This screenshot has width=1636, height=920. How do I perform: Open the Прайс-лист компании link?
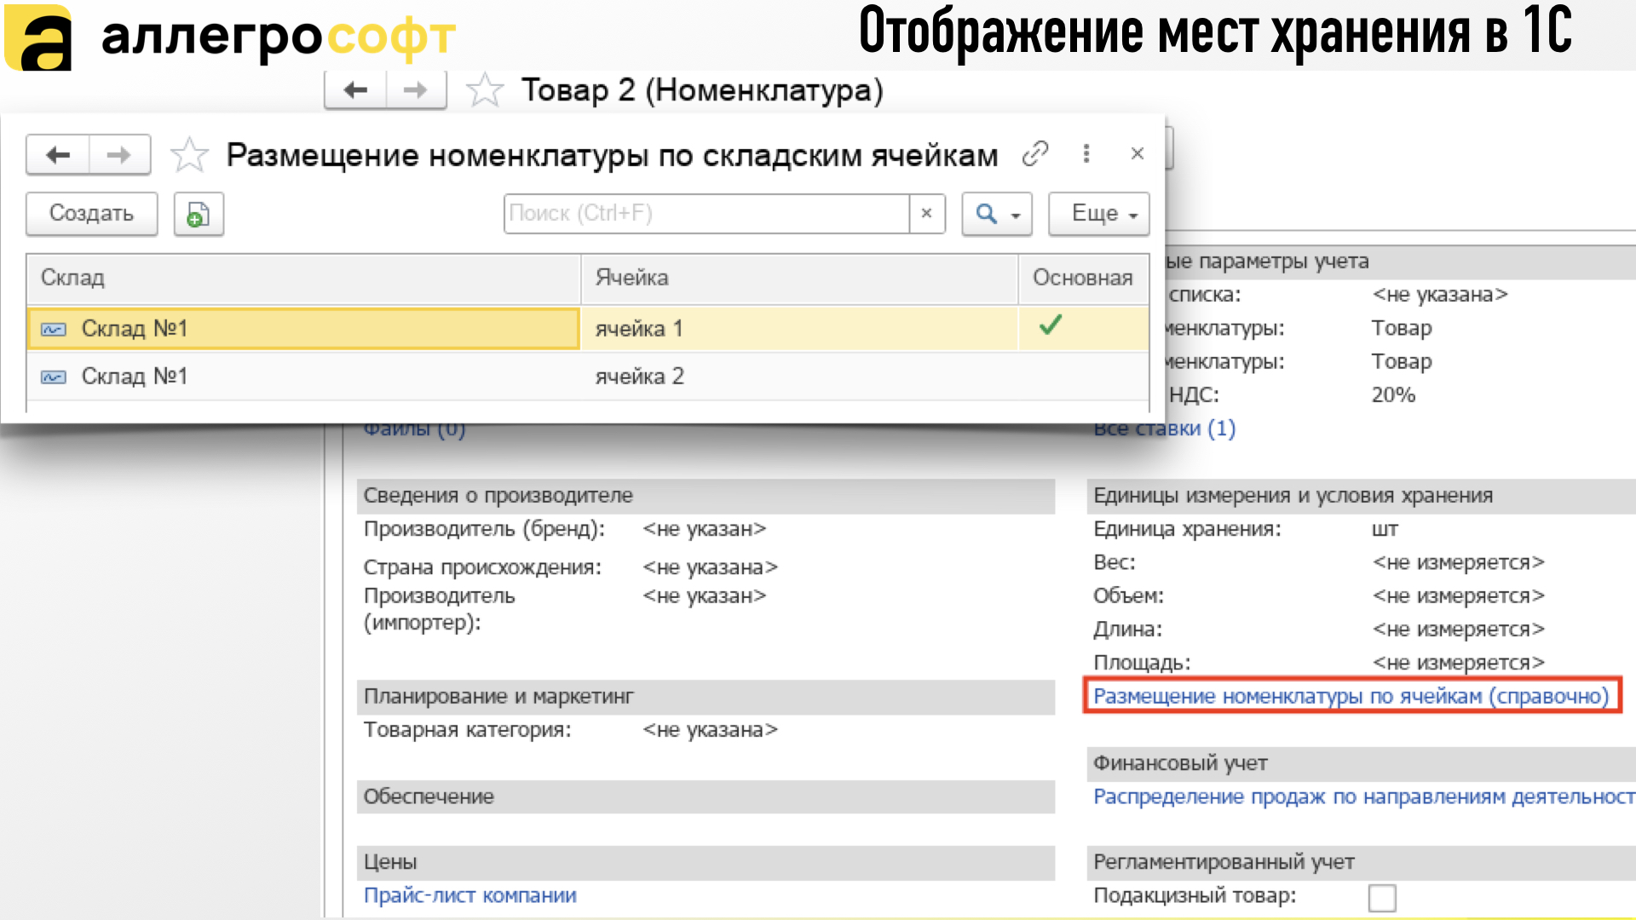[x=470, y=896]
